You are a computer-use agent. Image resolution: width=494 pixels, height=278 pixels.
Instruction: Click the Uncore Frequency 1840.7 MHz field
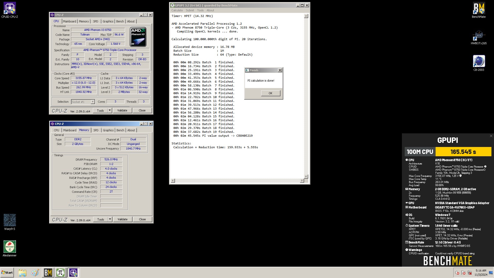(133, 149)
